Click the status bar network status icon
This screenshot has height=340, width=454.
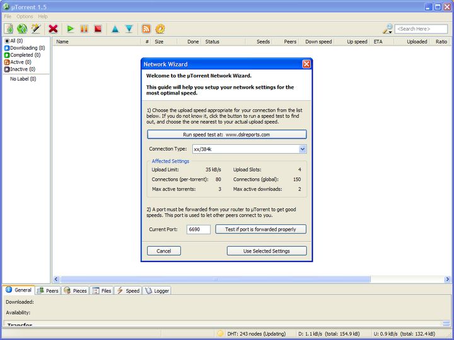coord(220,334)
